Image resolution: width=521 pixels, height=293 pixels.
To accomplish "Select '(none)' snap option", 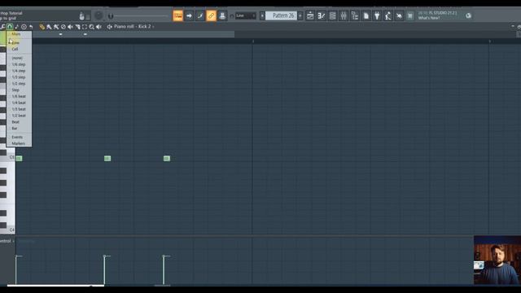I will (19, 58).
